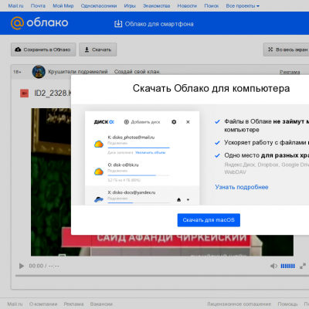This screenshot has width=309, height=309.
Task: Click the video time display 00:00
Action: [36, 266]
